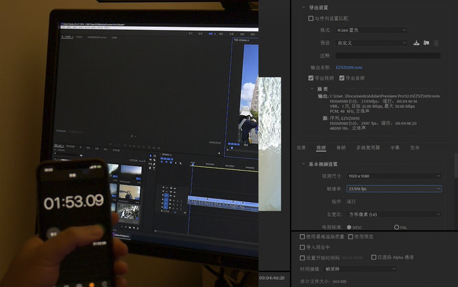Switch to the 视频 tab
This screenshot has width=458, height=287.
tap(321, 148)
